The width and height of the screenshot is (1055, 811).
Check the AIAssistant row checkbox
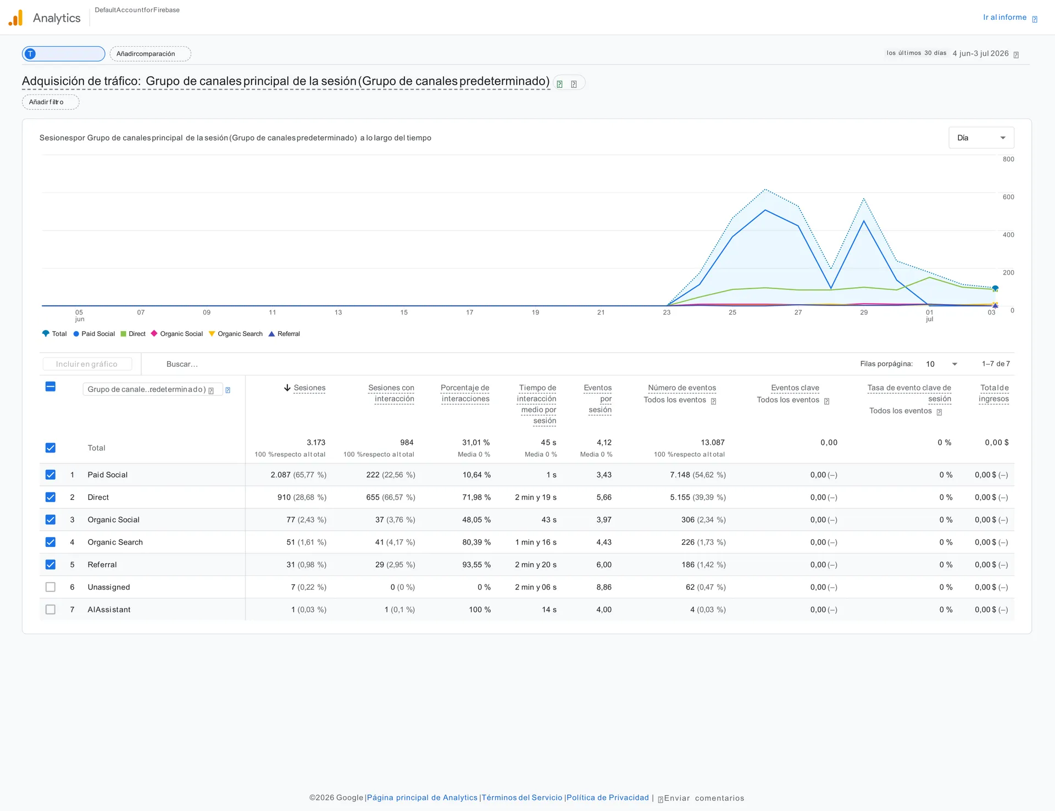[51, 610]
